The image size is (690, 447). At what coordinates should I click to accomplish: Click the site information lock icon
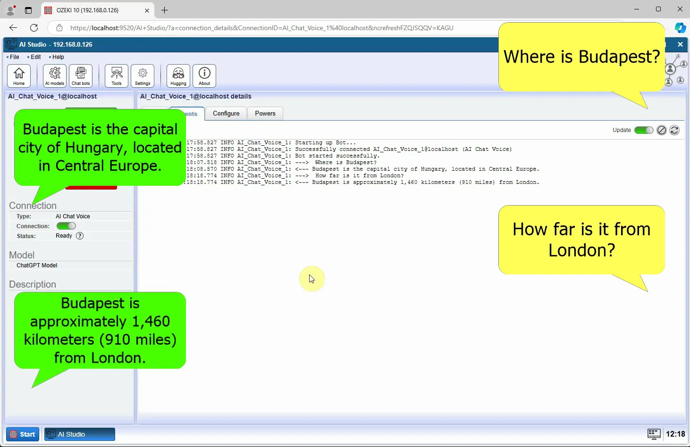click(x=59, y=28)
